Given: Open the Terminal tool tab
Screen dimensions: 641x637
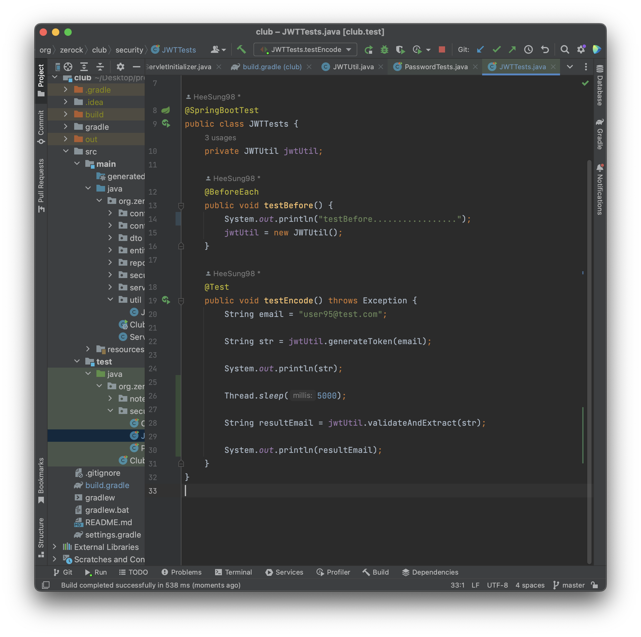Looking at the screenshot, I should (234, 572).
